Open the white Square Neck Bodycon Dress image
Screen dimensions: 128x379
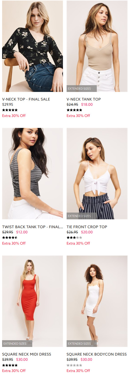point(97,301)
